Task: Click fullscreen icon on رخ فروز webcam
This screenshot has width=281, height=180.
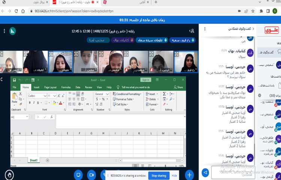Action: click(x=176, y=54)
